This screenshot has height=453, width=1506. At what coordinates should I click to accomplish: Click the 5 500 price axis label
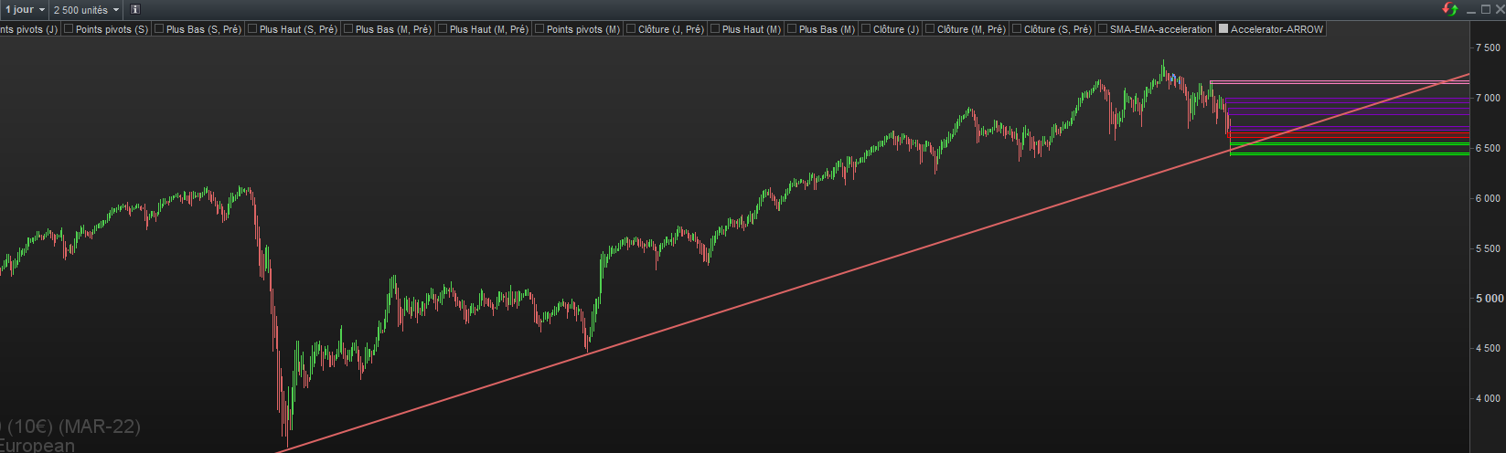(x=1488, y=248)
